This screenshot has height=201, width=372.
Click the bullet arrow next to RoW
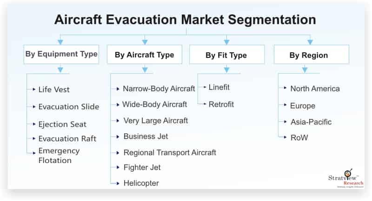click(285, 137)
